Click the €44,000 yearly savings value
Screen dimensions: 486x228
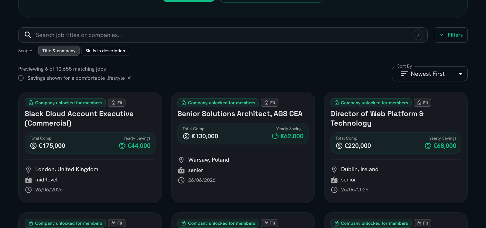coord(139,146)
